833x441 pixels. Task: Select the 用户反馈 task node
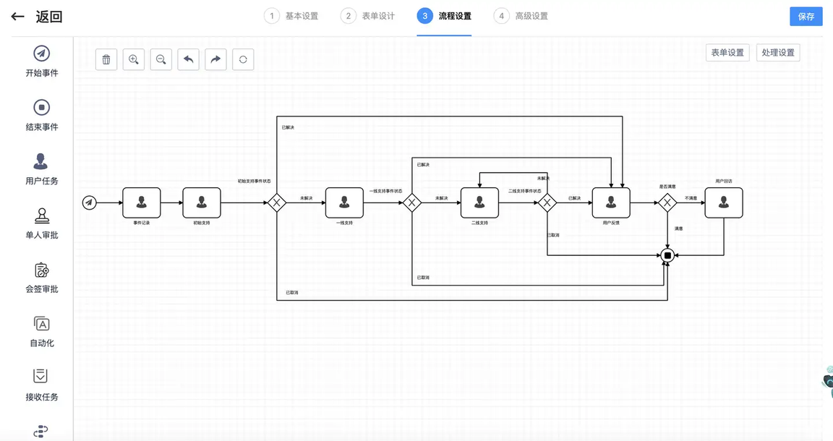click(611, 202)
